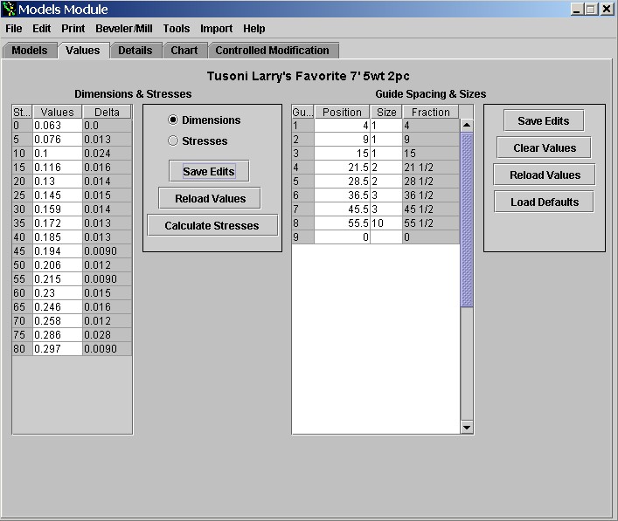Select the Dimensions radio button
This screenshot has height=521, width=618.
(x=173, y=120)
